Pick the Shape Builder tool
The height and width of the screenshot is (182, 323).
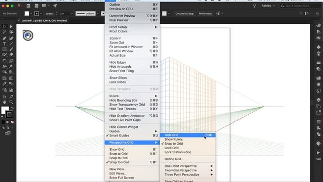click(x=5, y=72)
